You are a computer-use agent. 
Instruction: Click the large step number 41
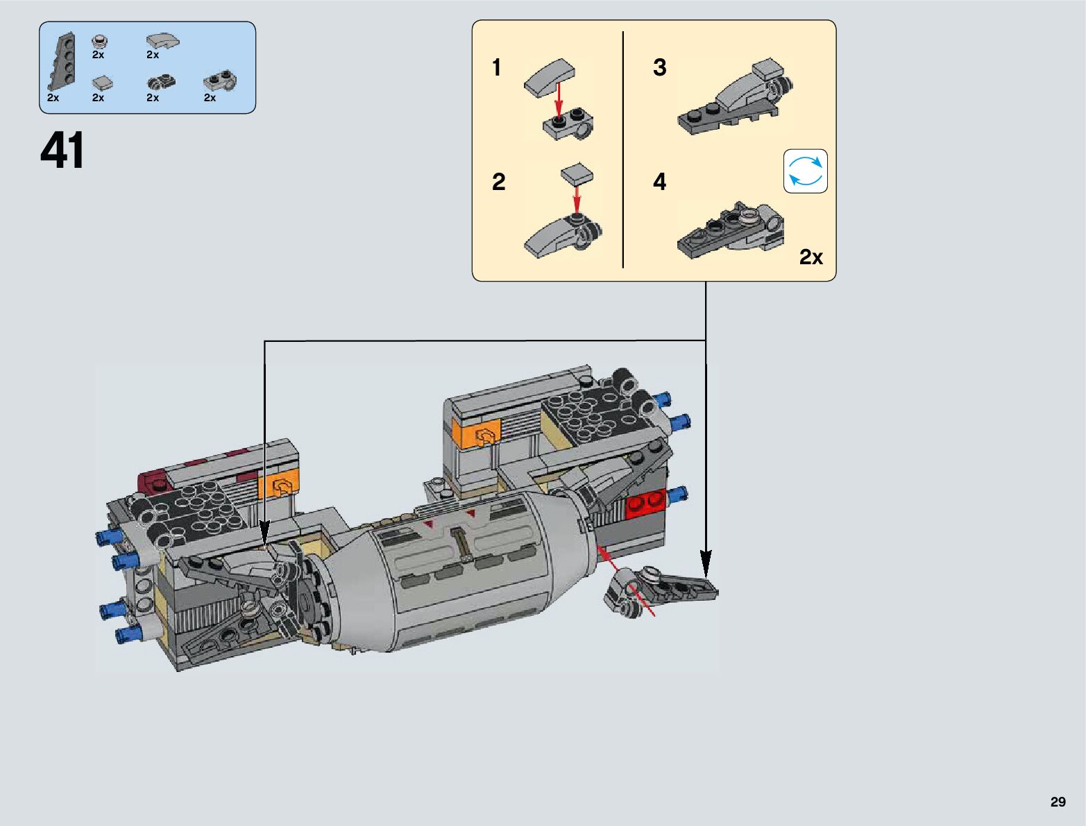(62, 150)
